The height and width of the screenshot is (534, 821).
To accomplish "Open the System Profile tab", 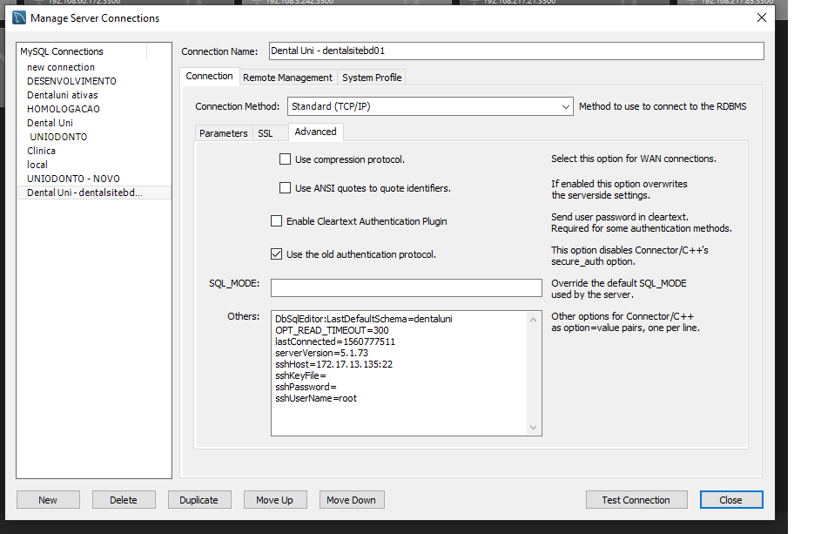I will 372,78.
